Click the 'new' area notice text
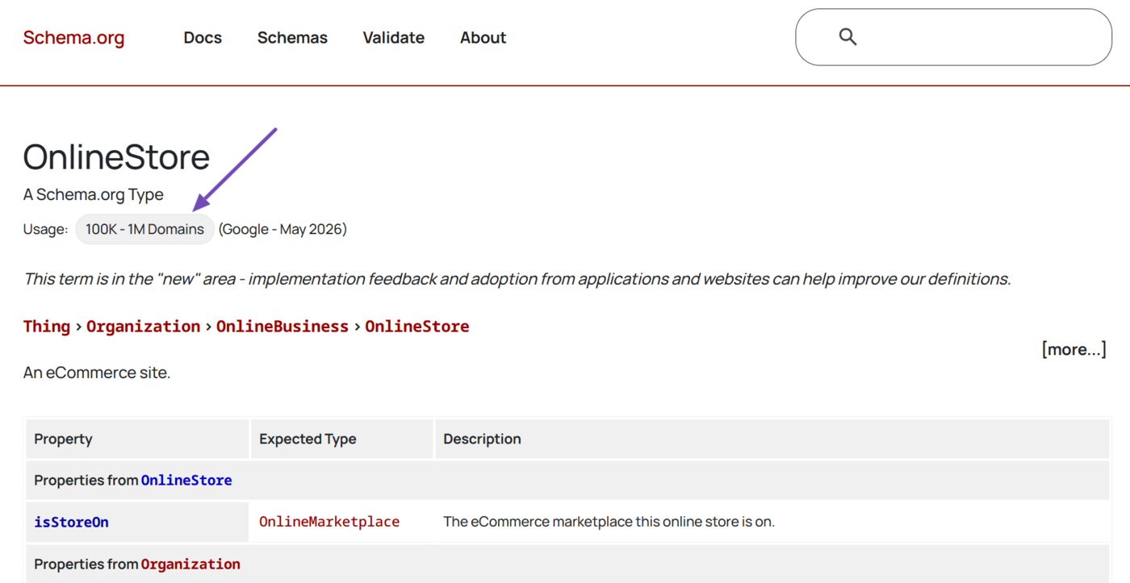Image resolution: width=1130 pixels, height=583 pixels. pyautogui.click(x=517, y=279)
